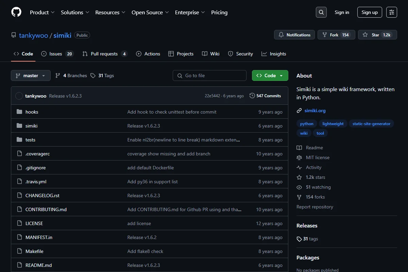Click the tankywoo avatar circle
The image size is (408, 272).
19,96
